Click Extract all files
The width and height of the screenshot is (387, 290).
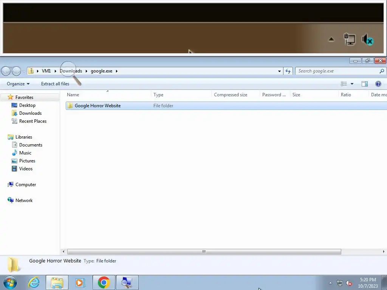55,84
